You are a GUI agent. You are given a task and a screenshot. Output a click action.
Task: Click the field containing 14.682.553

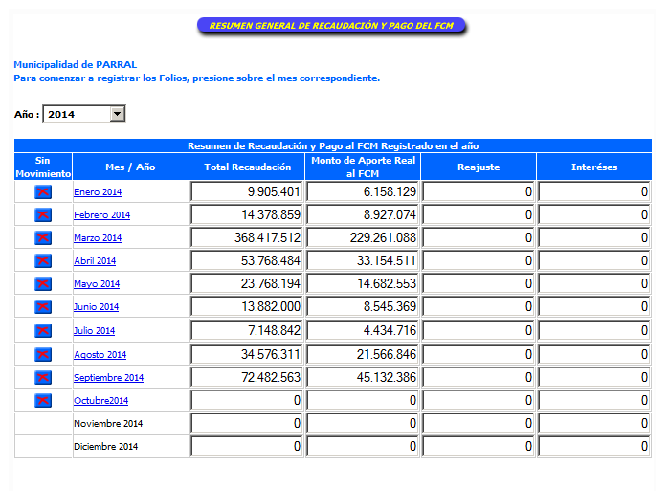[x=363, y=284]
